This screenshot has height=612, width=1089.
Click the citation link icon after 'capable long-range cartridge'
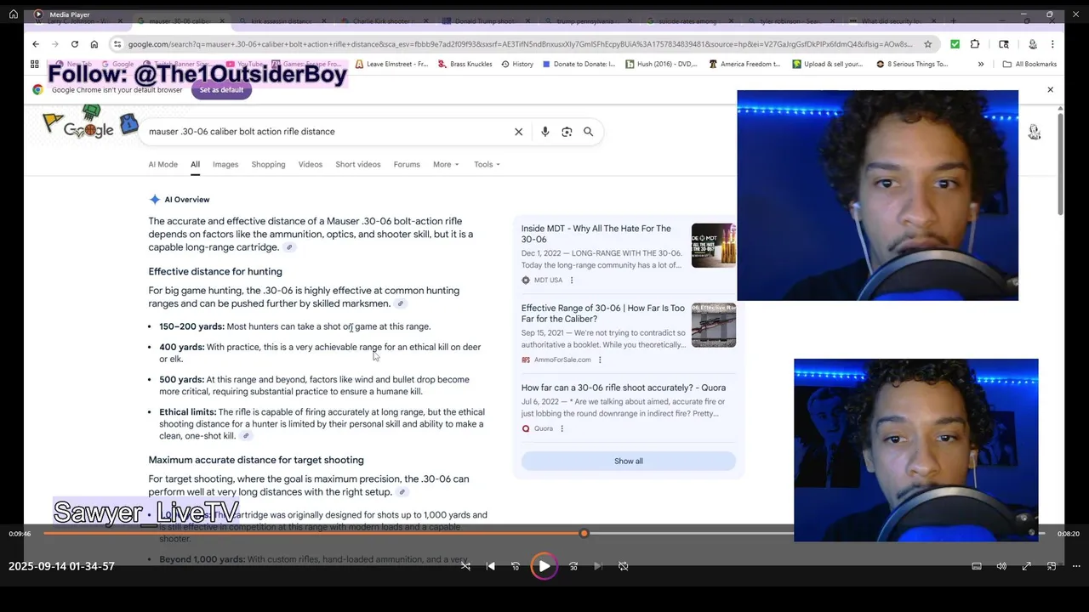[x=289, y=247]
